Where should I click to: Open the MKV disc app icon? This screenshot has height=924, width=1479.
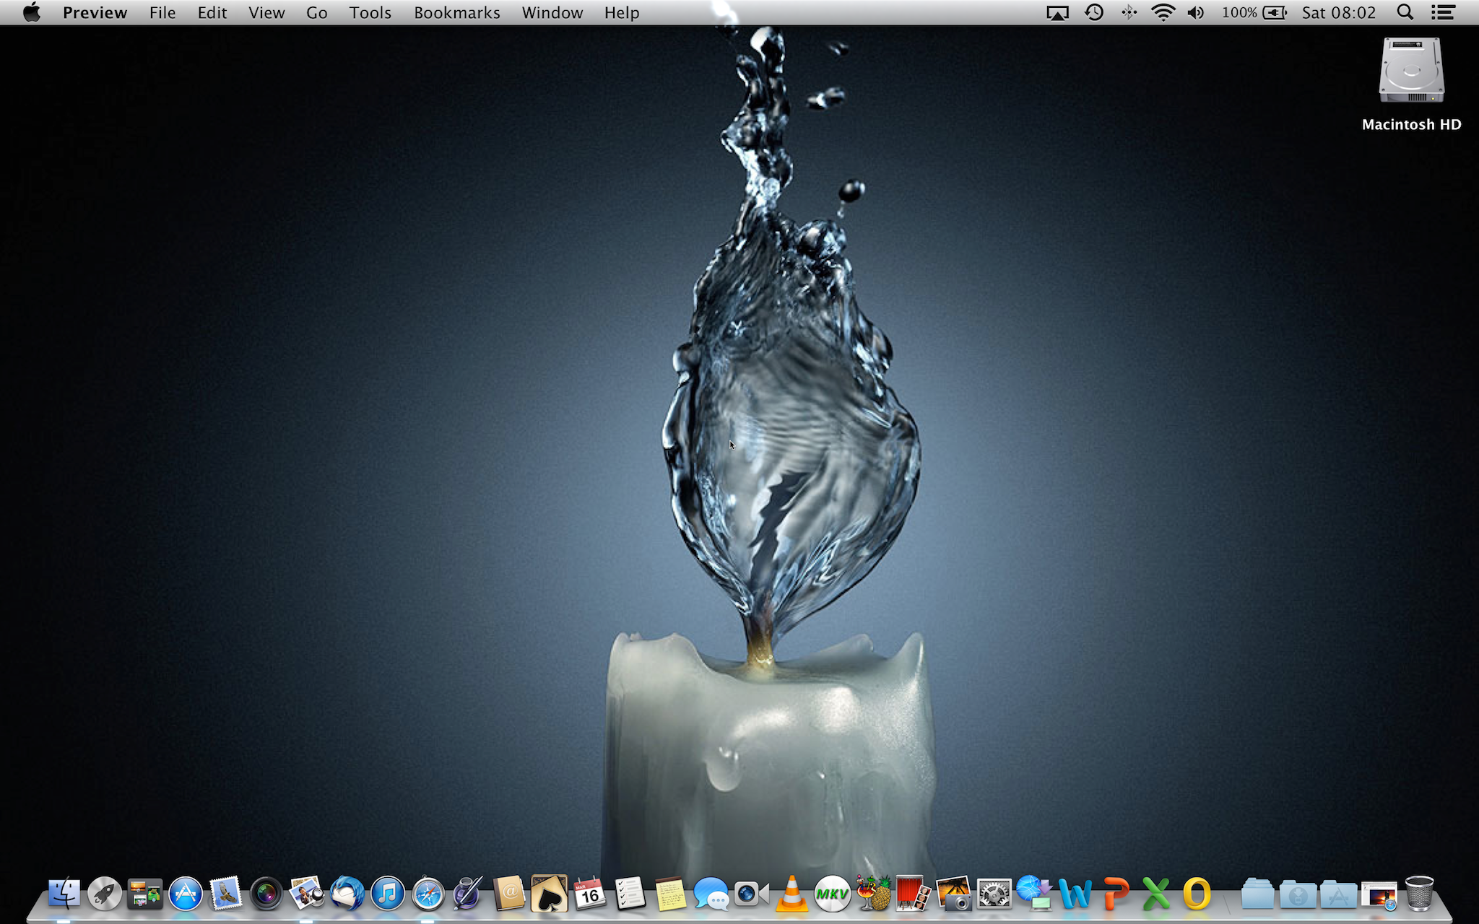(832, 894)
